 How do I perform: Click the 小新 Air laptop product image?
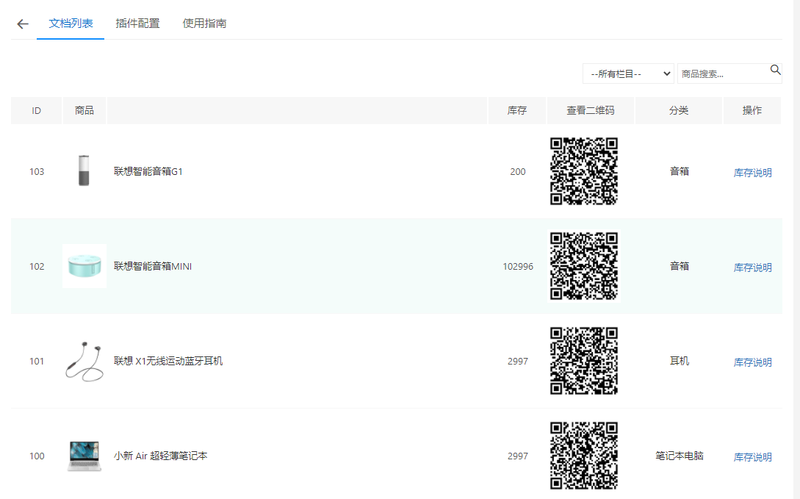coord(84,456)
